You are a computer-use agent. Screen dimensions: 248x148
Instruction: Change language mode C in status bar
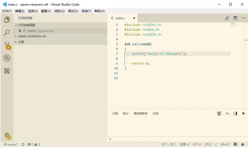pyautogui.click(x=216, y=144)
